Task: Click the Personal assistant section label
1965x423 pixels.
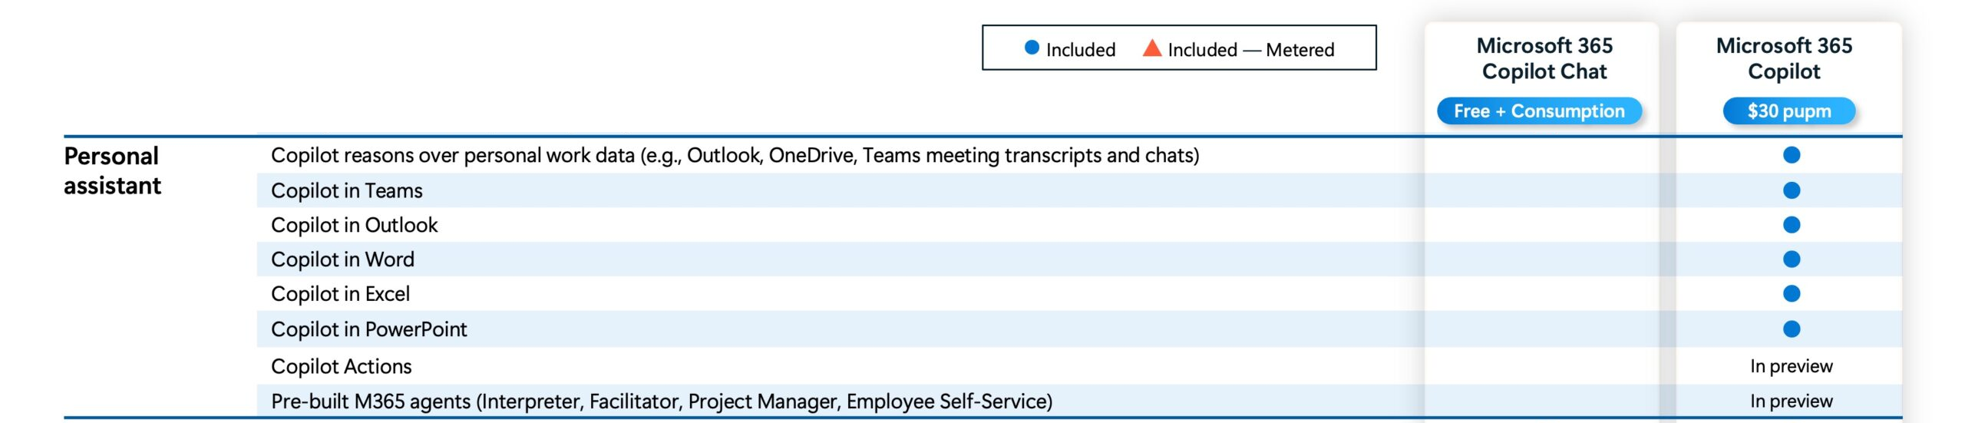Action: click(x=112, y=170)
